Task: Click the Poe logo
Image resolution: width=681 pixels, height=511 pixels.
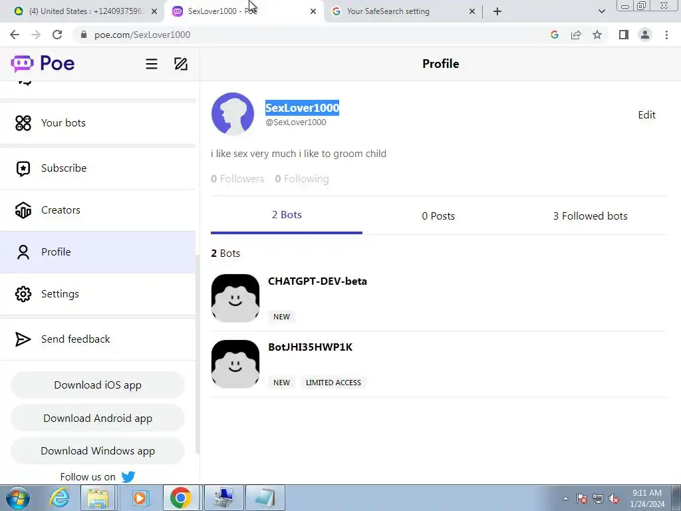Action: pos(43,63)
